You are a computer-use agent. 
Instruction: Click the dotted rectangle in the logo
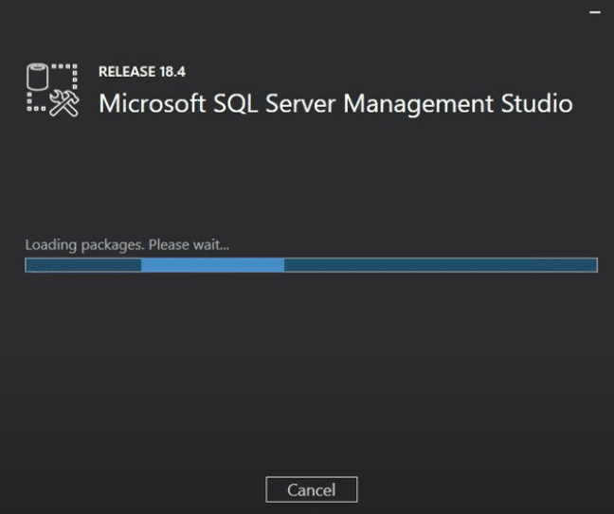[63, 74]
